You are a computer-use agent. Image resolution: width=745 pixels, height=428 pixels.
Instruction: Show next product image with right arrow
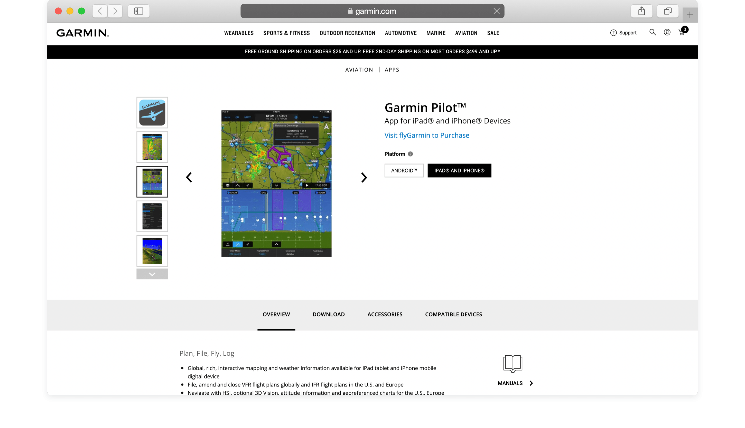pyautogui.click(x=364, y=177)
